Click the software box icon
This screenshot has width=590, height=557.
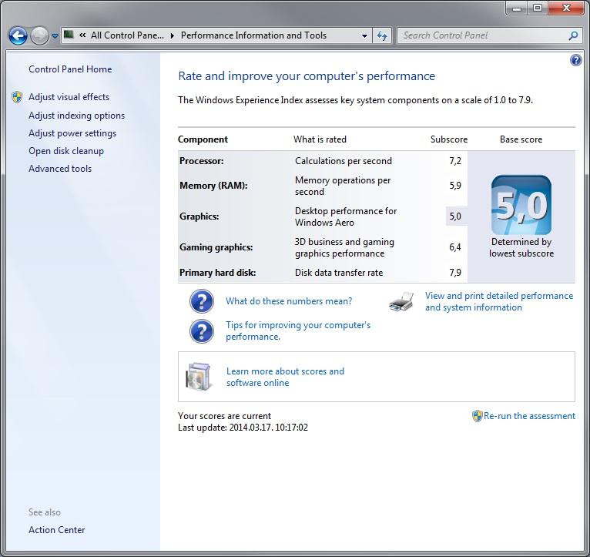click(198, 377)
